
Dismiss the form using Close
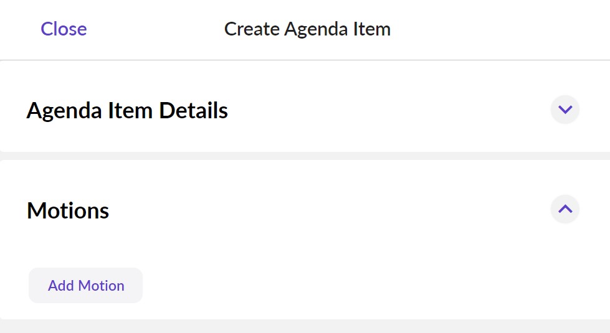[64, 29]
